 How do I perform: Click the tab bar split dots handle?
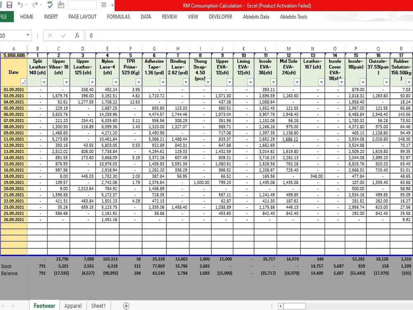pos(272,306)
